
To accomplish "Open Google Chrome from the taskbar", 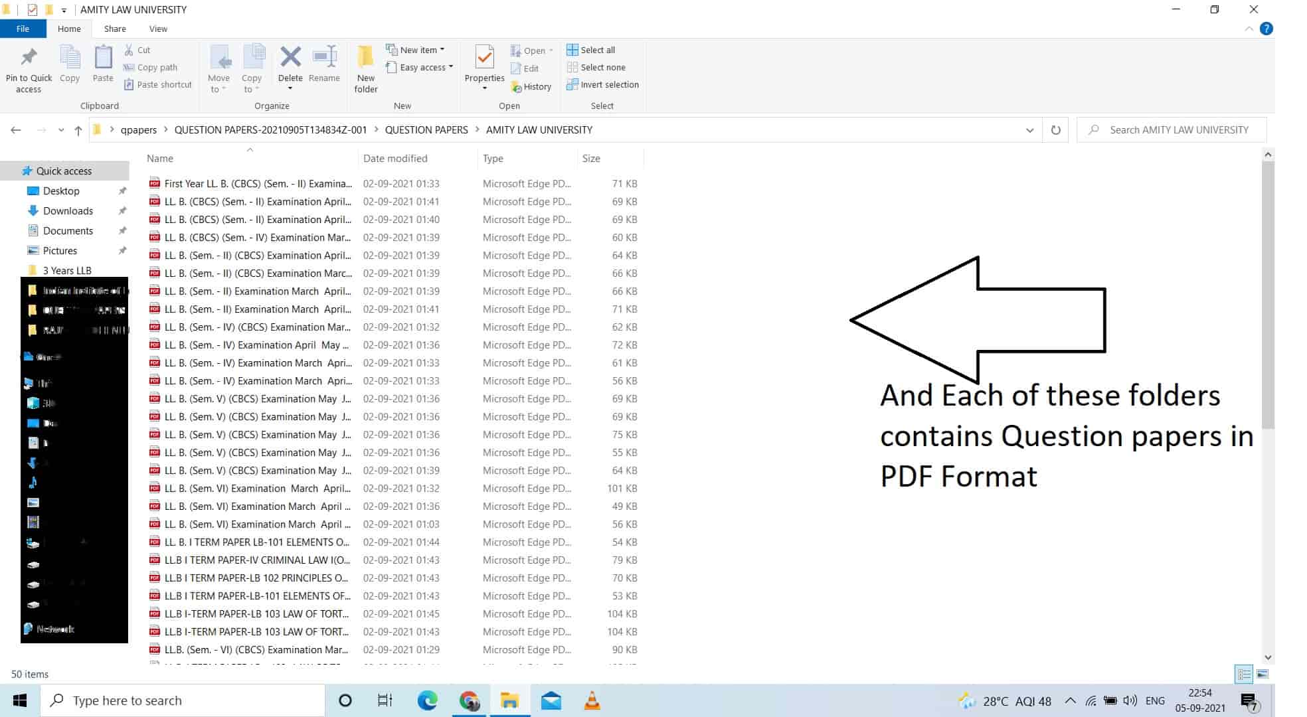I will 469,700.
